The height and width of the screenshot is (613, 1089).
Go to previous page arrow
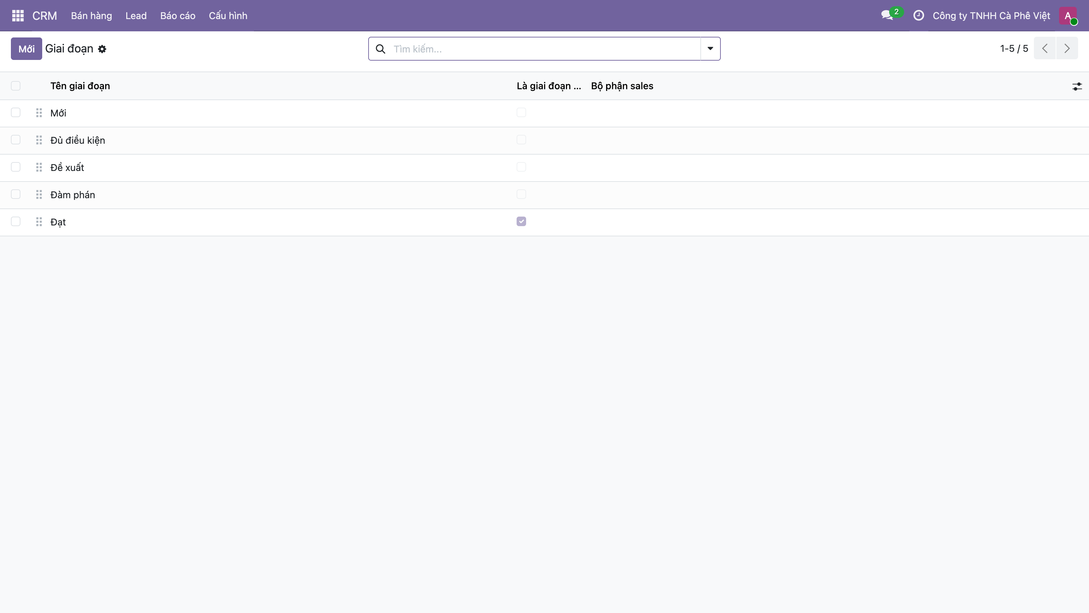pos(1045,48)
